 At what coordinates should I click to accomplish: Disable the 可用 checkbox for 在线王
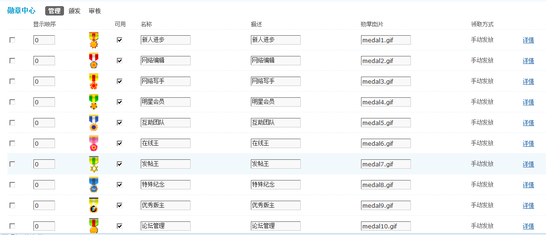120,143
